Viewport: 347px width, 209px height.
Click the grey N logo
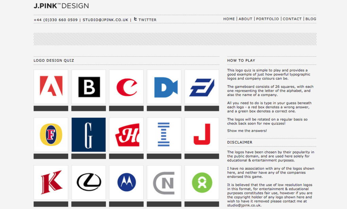[x=164, y=183]
